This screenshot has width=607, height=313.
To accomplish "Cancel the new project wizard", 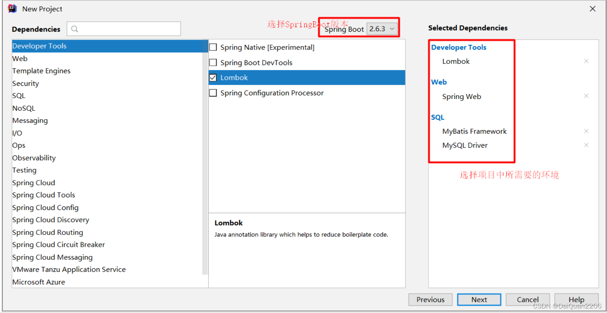I will (x=528, y=300).
